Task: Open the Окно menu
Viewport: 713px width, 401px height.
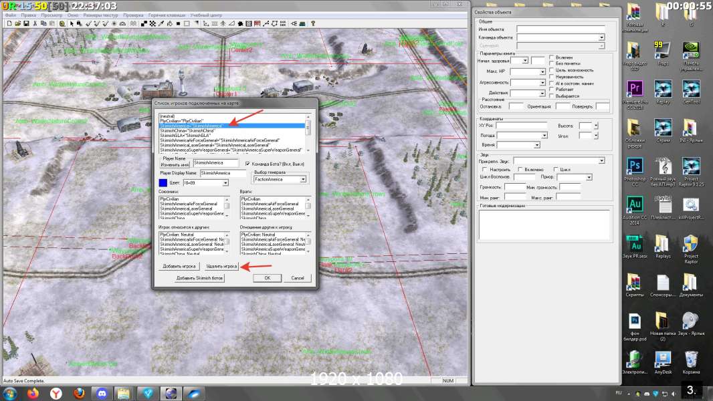Action: (73, 15)
